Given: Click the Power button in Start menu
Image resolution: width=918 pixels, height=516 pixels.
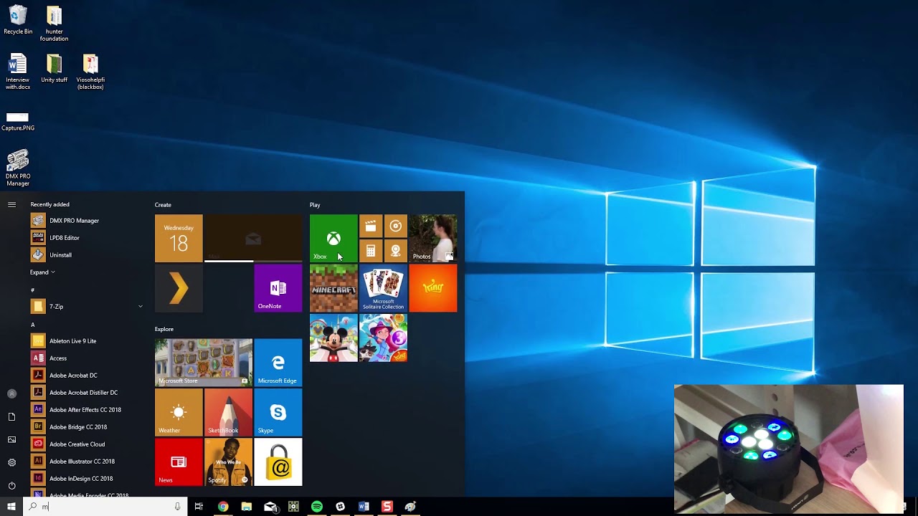Looking at the screenshot, I should [x=11, y=485].
